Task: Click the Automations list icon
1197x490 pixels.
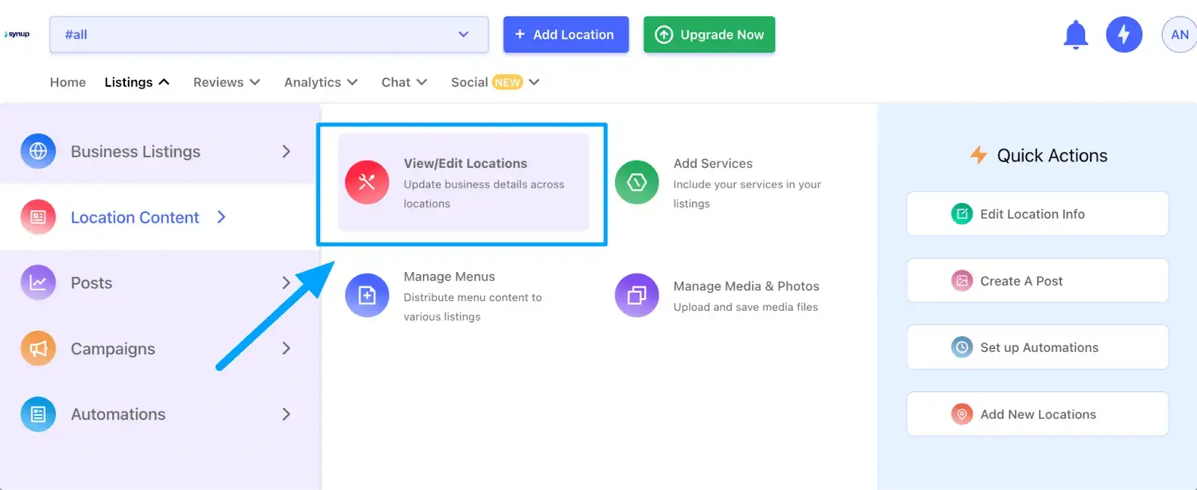Action: (38, 415)
